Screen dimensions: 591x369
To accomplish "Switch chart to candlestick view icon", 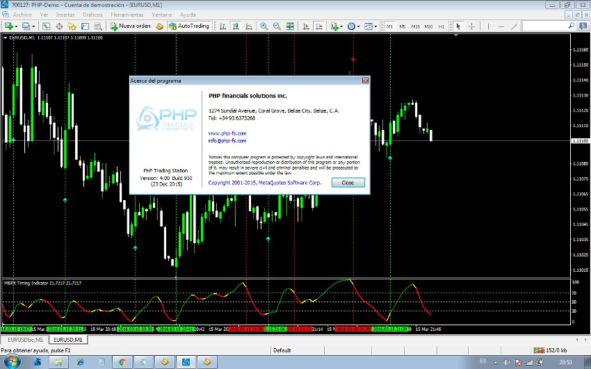I will [236, 26].
